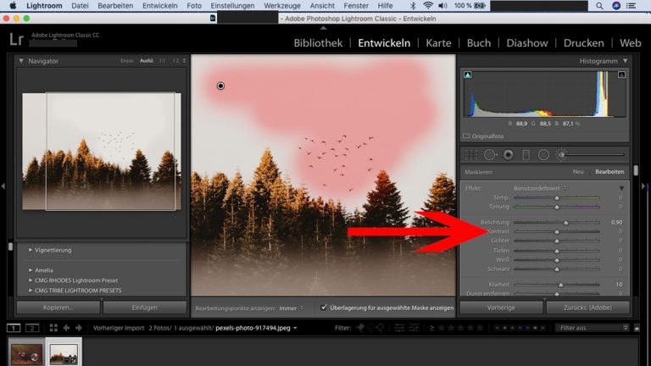Click the adjustment brush pin on photo
Viewport: 651px width, 366px height.
click(220, 86)
